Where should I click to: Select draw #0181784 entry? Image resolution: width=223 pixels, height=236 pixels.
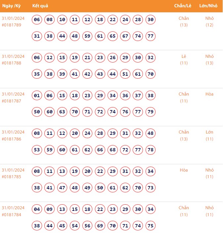12,215
